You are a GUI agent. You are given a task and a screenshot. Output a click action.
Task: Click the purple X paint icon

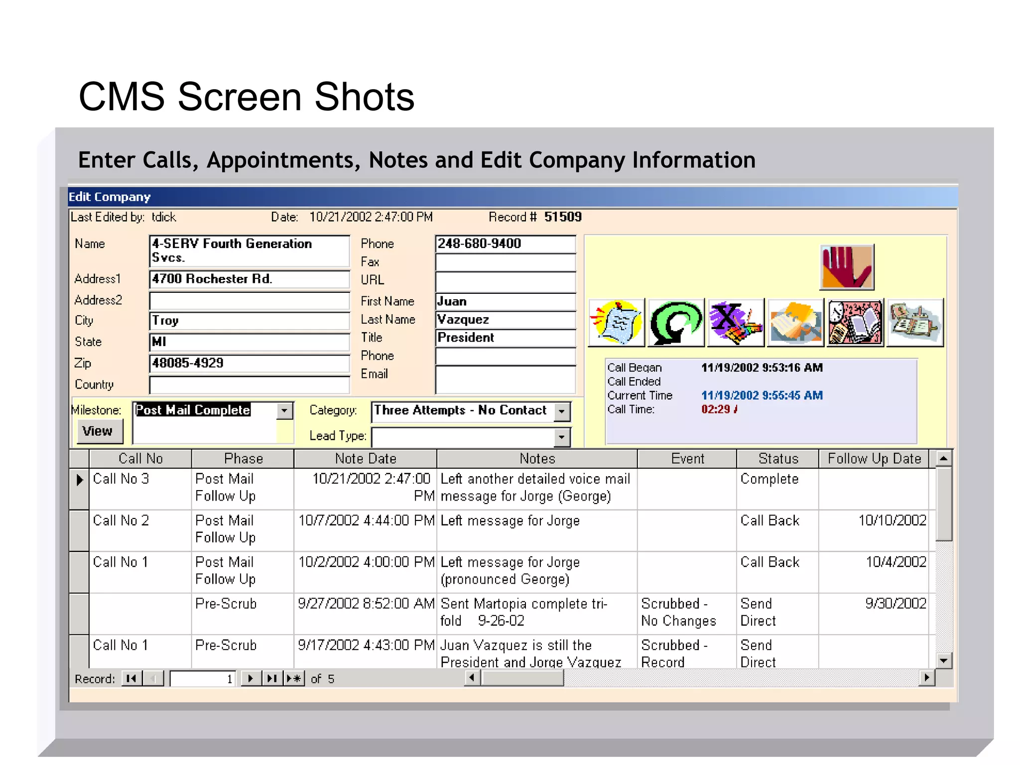(x=736, y=323)
